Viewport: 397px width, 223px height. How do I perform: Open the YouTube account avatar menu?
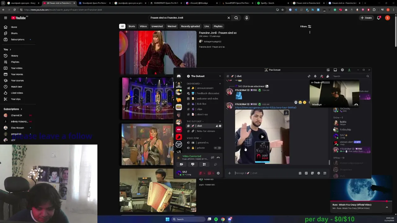click(387, 18)
